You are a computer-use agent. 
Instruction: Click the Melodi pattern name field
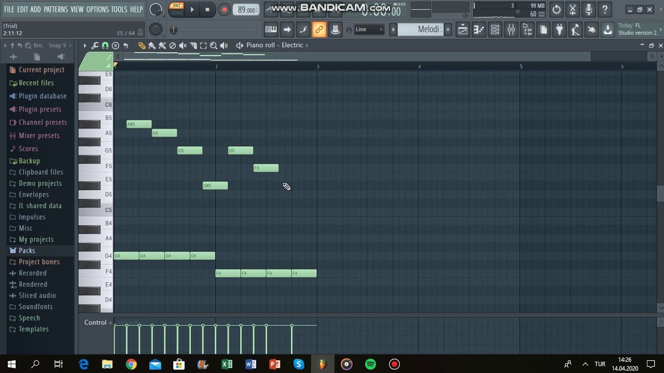click(421, 30)
